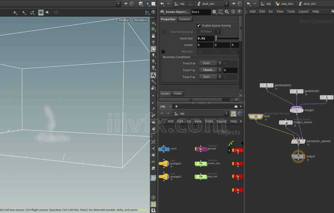
Task: Open the Add menu in right network editor
Action: tap(253, 11)
